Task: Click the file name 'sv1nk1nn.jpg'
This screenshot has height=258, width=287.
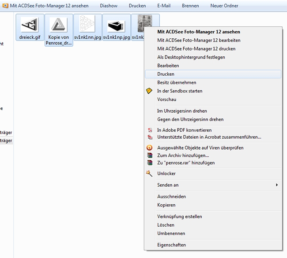Action: click(x=87, y=37)
